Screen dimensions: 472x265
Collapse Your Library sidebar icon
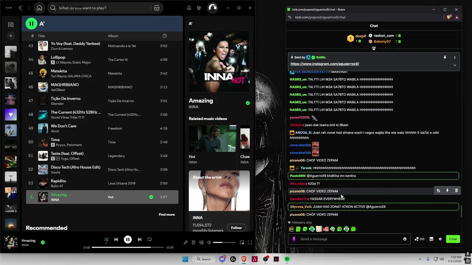pos(11,24)
